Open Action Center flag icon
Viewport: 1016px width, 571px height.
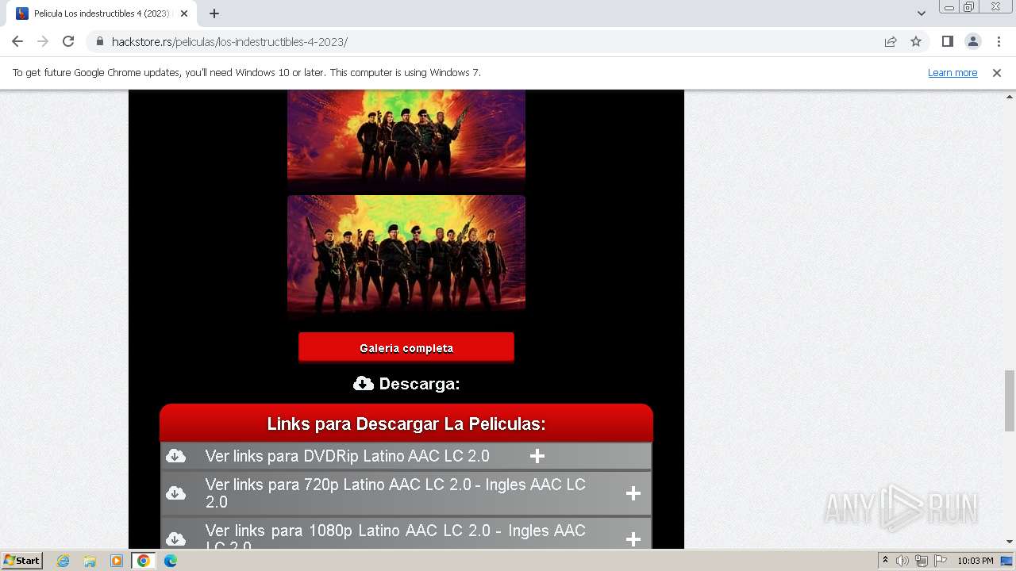pos(941,561)
